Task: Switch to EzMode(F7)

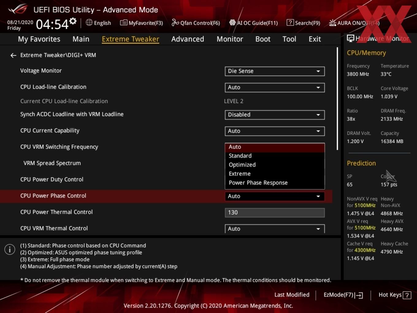Action: click(x=343, y=295)
